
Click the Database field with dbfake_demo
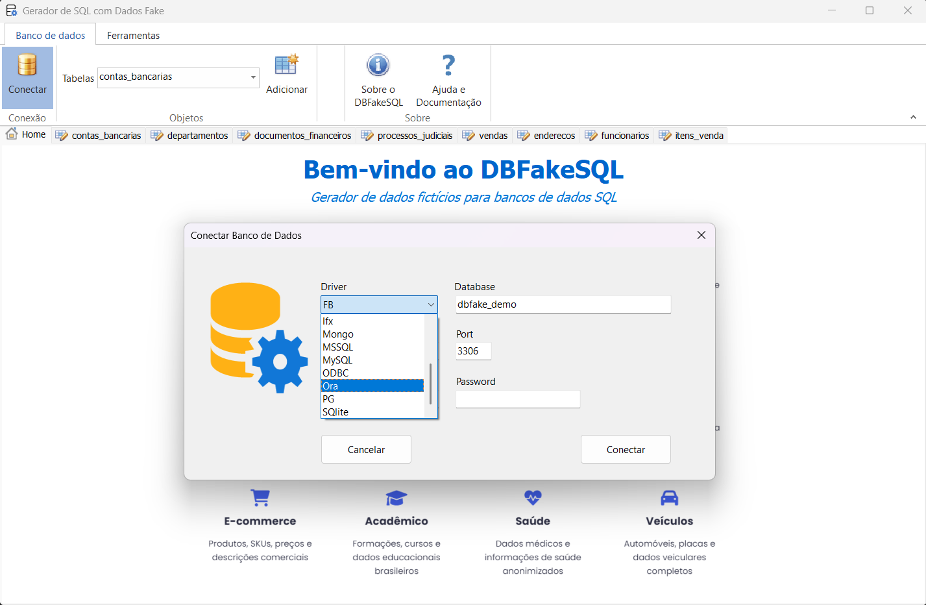click(x=563, y=304)
